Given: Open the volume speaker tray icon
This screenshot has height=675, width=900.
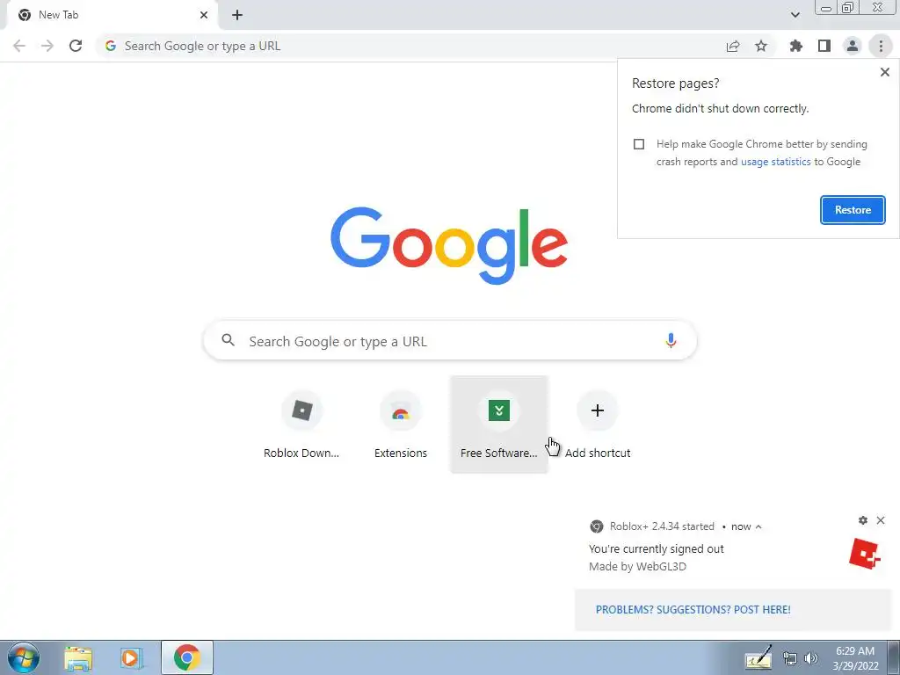Looking at the screenshot, I should click(x=810, y=658).
